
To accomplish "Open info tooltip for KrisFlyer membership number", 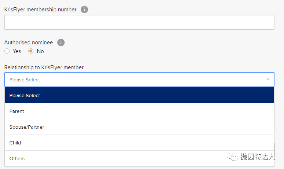I will 84,10.
